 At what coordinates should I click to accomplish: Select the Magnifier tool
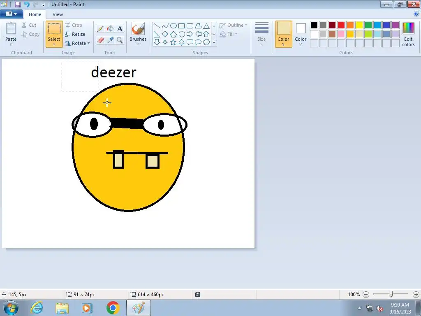pyautogui.click(x=120, y=40)
